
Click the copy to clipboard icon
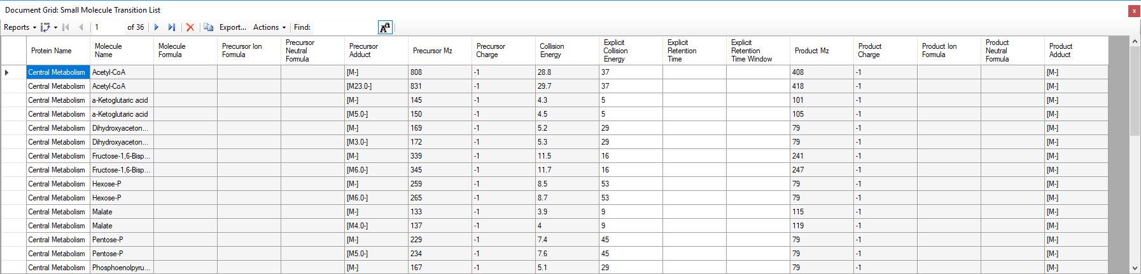pyautogui.click(x=208, y=27)
